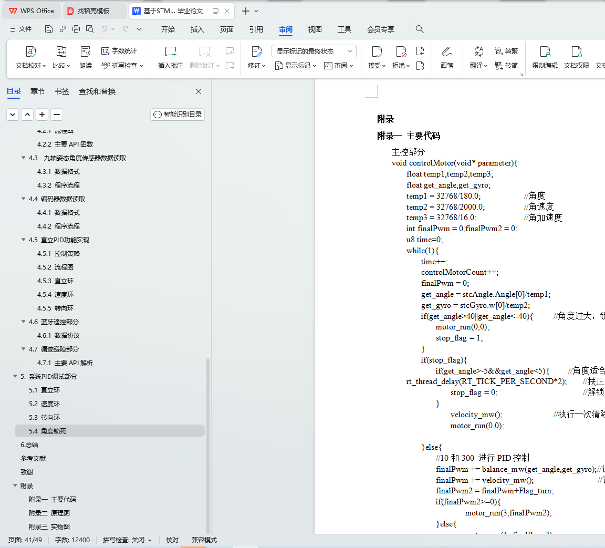This screenshot has width=605, height=548.
Task: Start 朗读 read aloud
Action: (85, 58)
